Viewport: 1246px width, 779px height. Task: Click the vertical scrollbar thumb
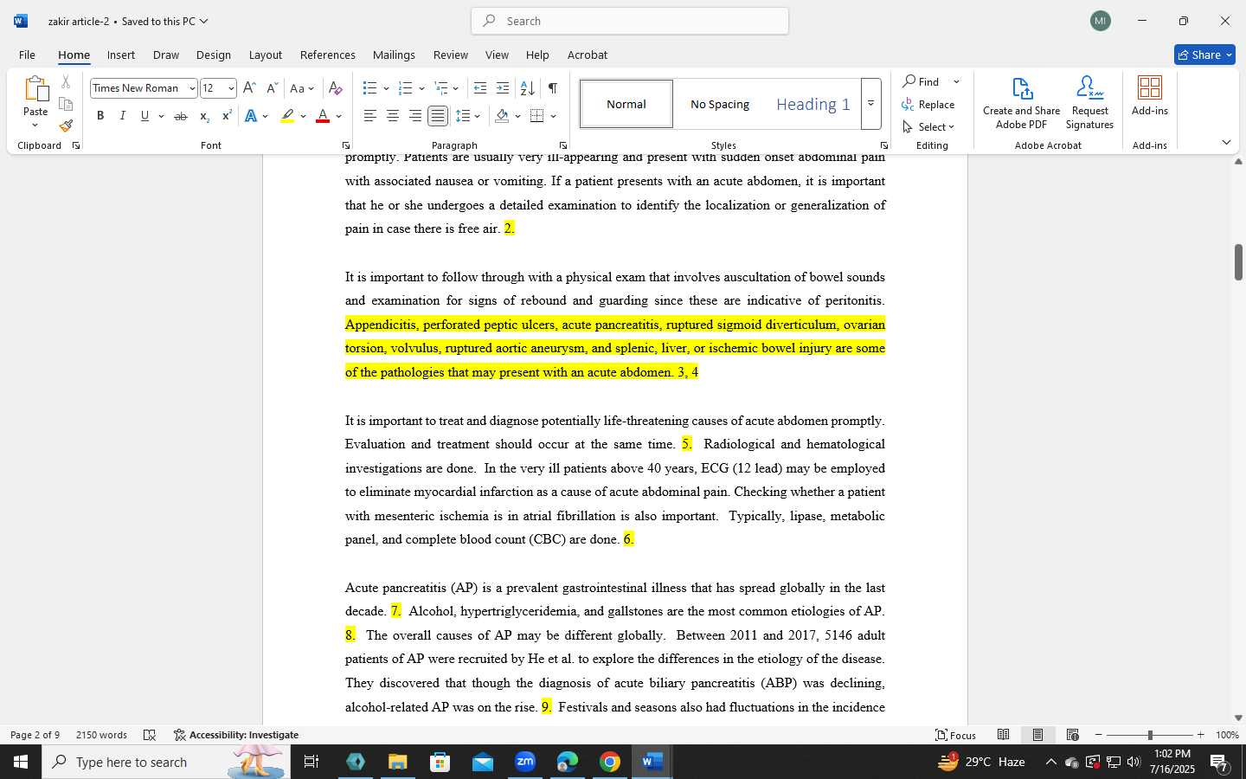tap(1238, 262)
